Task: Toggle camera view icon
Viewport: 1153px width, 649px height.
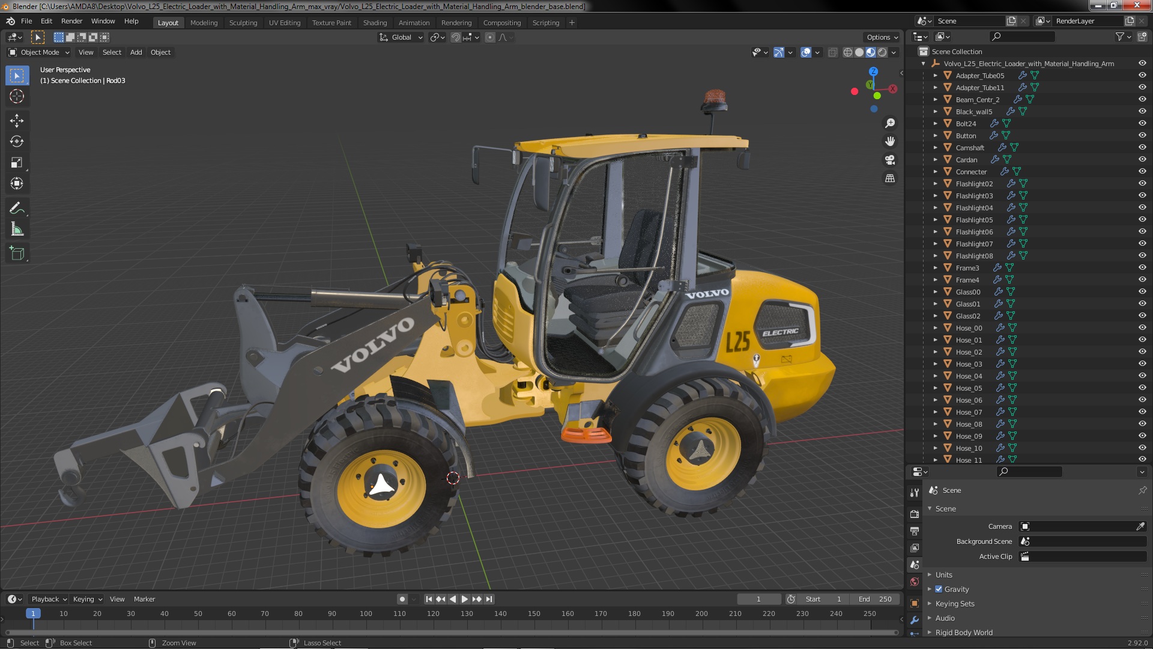Action: [x=890, y=160]
